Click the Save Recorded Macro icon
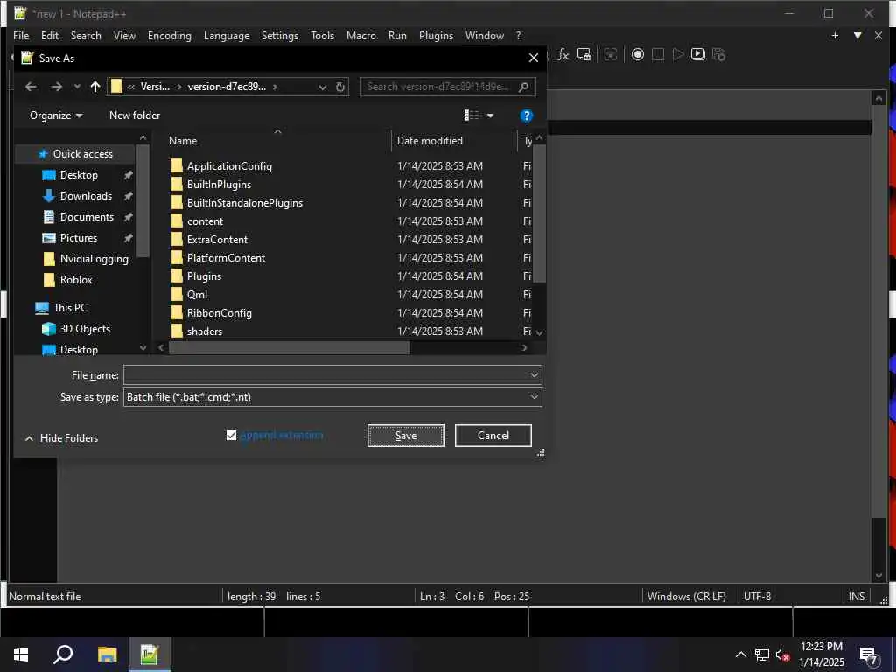 (x=718, y=55)
